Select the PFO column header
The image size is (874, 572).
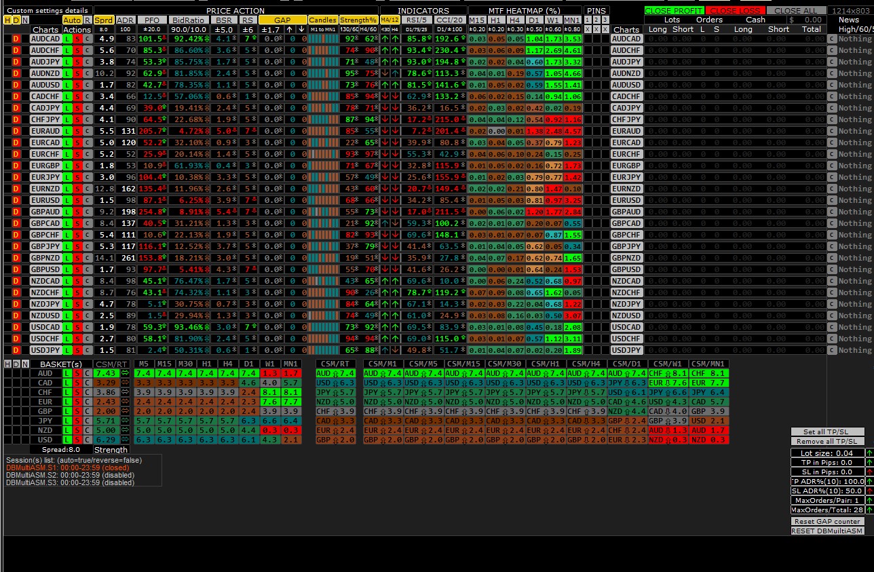click(x=152, y=20)
